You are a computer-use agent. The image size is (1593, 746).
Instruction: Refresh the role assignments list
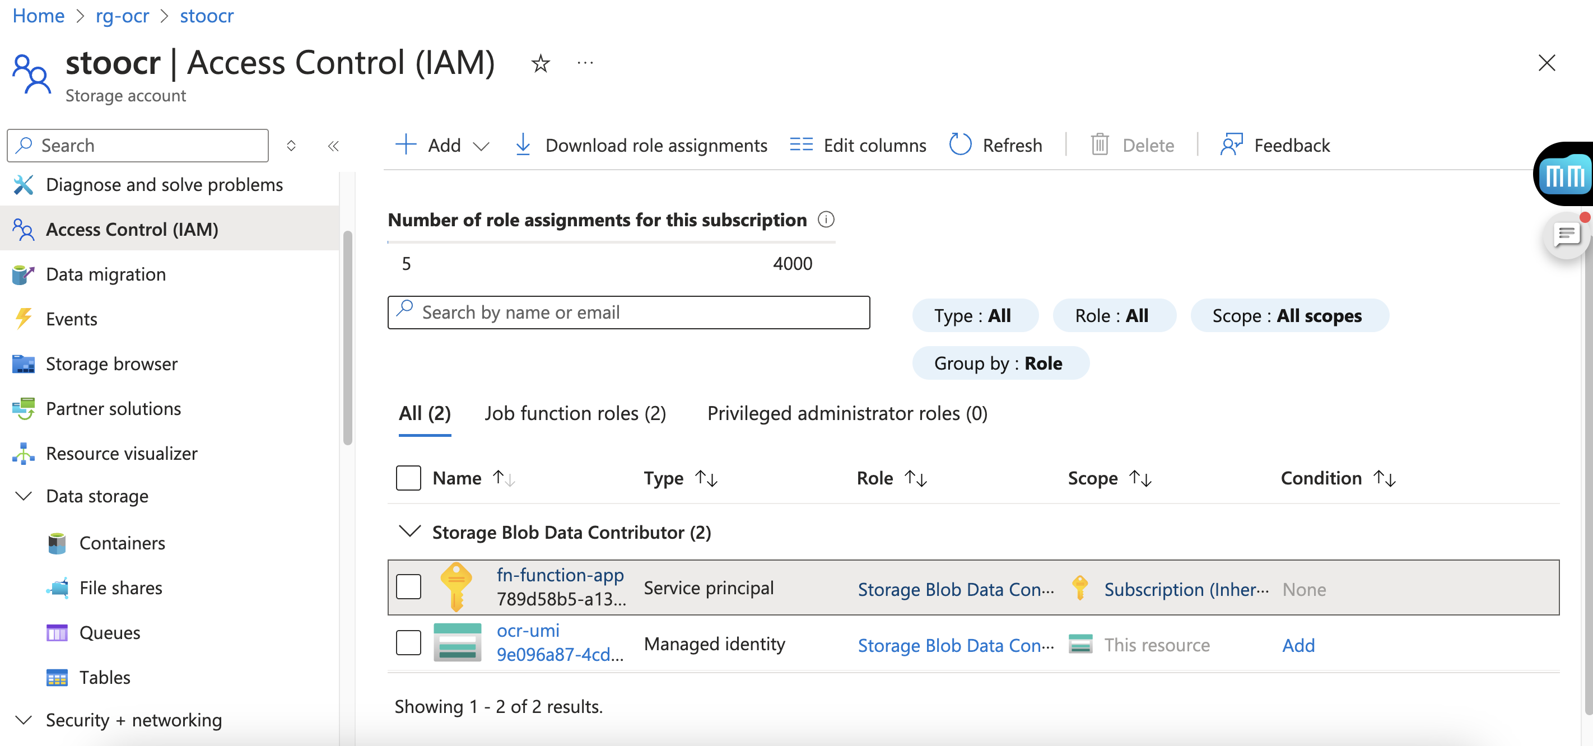pos(996,146)
